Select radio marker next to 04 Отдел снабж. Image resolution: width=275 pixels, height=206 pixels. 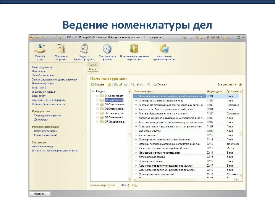tap(97, 109)
